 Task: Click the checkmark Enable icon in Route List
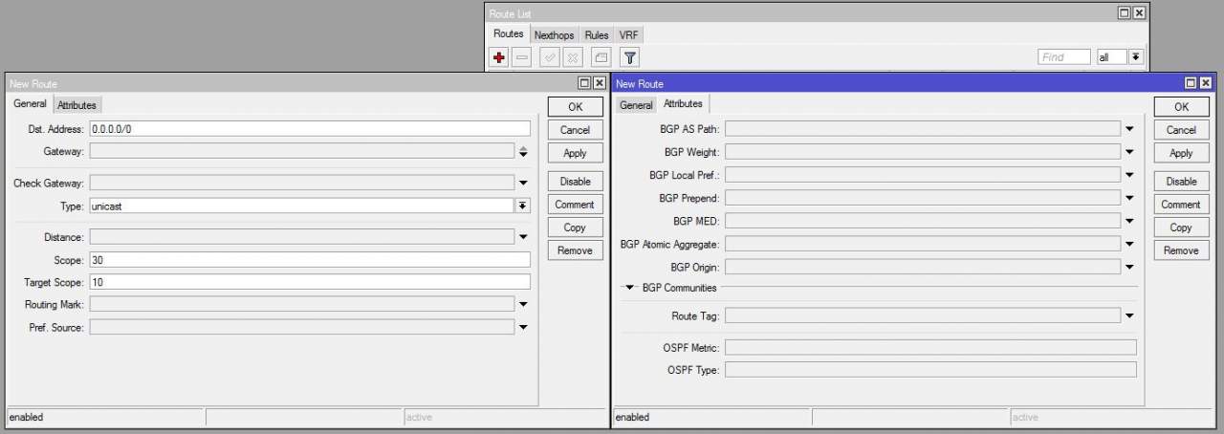coord(550,57)
